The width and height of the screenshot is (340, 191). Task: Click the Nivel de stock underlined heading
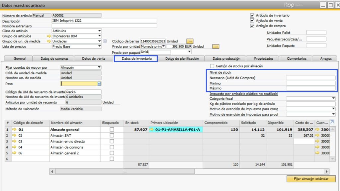220,72
